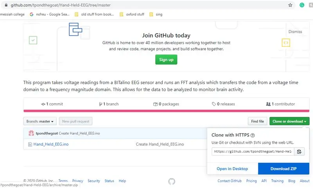This screenshot has height=189, width=313.
Task: Click the clone HTTPS URL field
Action: click(x=253, y=152)
